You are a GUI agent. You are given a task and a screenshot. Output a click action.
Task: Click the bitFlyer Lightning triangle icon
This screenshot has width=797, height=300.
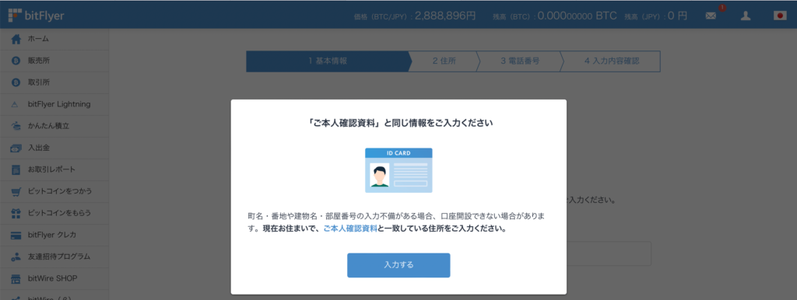16,105
